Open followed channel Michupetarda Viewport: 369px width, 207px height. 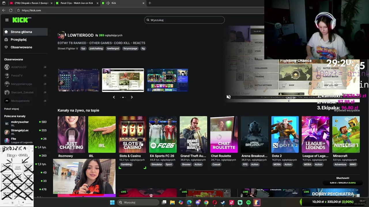tap(25, 101)
